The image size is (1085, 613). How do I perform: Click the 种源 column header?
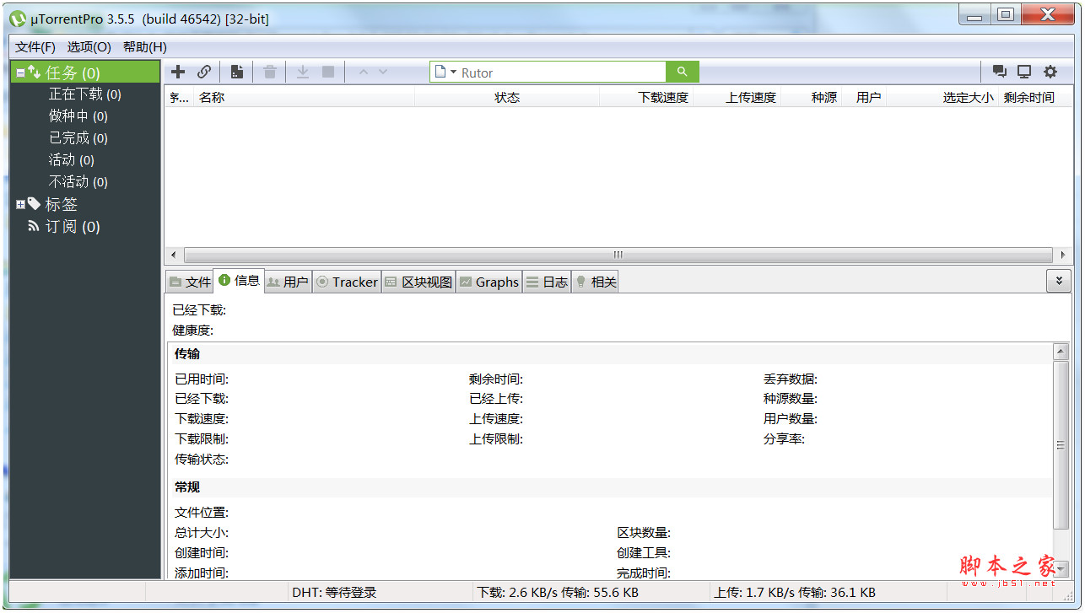[x=811, y=97]
